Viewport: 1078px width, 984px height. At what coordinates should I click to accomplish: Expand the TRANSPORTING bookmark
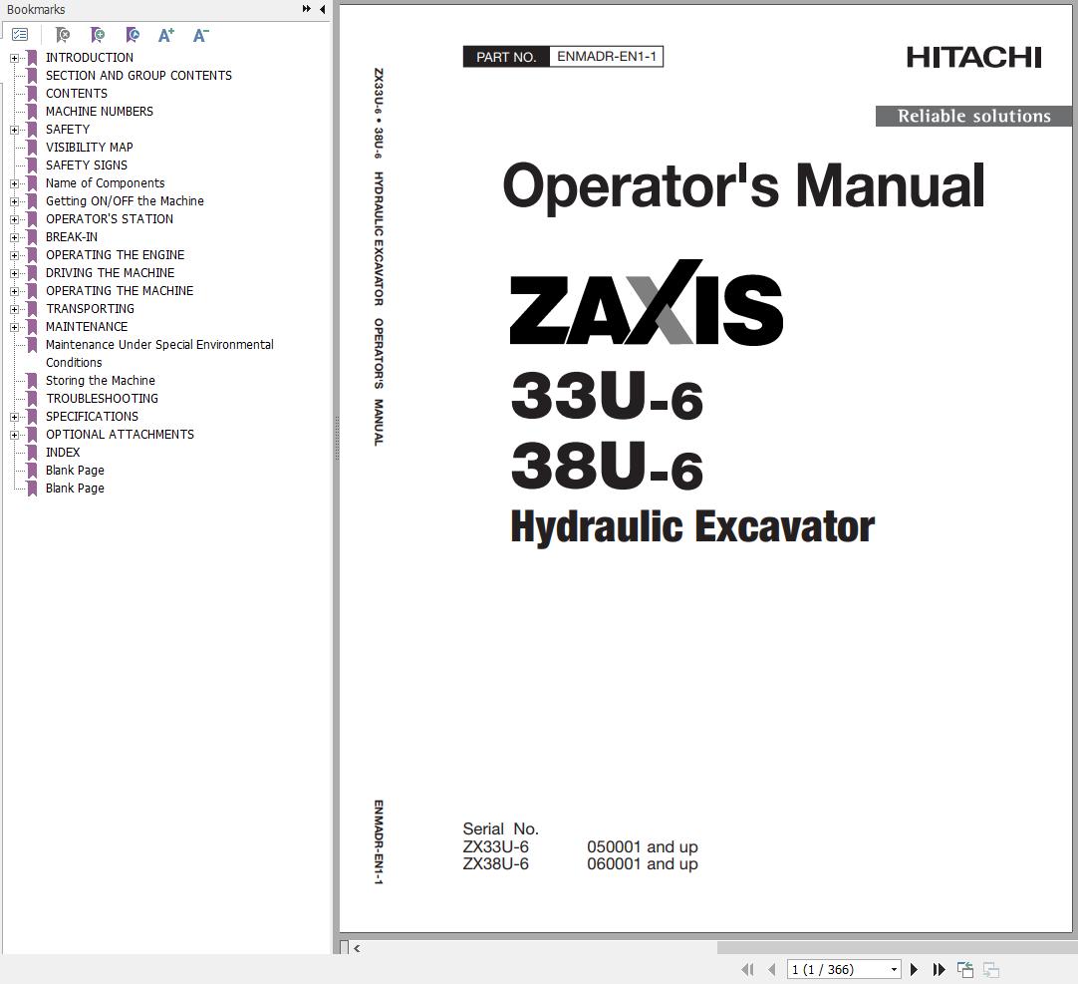click(14, 309)
